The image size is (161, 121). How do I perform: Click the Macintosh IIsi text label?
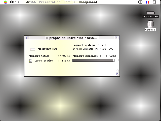(47, 49)
